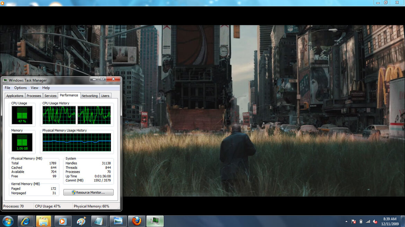405x227 pixels.
Task: Switch to the Services tab
Action: tap(50, 96)
